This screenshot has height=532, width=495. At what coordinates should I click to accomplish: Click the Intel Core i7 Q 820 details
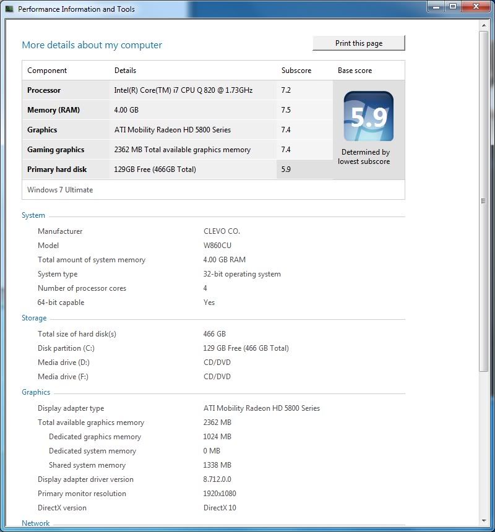tap(183, 90)
